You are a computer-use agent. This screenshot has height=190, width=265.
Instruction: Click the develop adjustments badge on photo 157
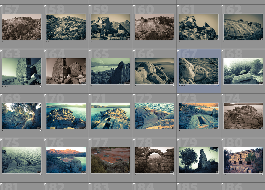(x=40, y=39)
